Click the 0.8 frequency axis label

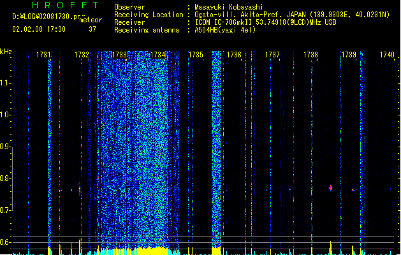point(5,178)
